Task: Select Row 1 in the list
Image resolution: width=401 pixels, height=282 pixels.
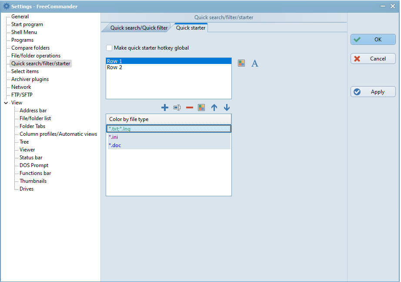Action: (x=169, y=61)
